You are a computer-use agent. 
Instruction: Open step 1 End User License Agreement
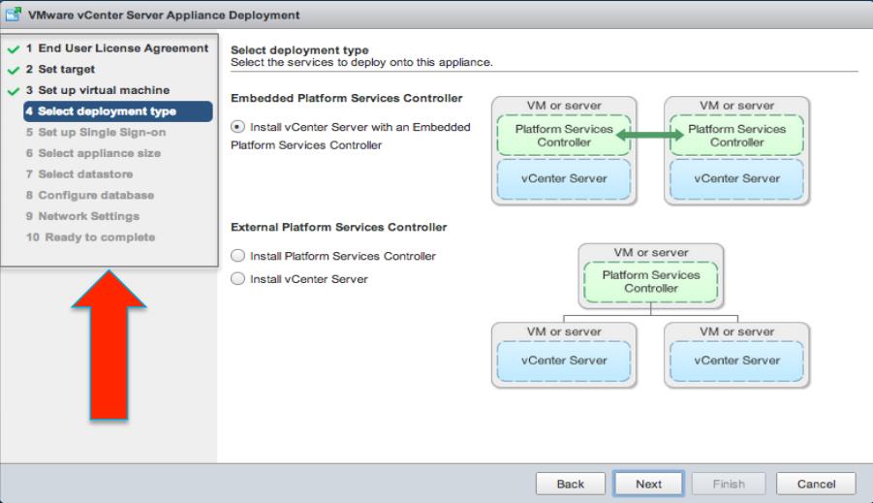point(117,48)
